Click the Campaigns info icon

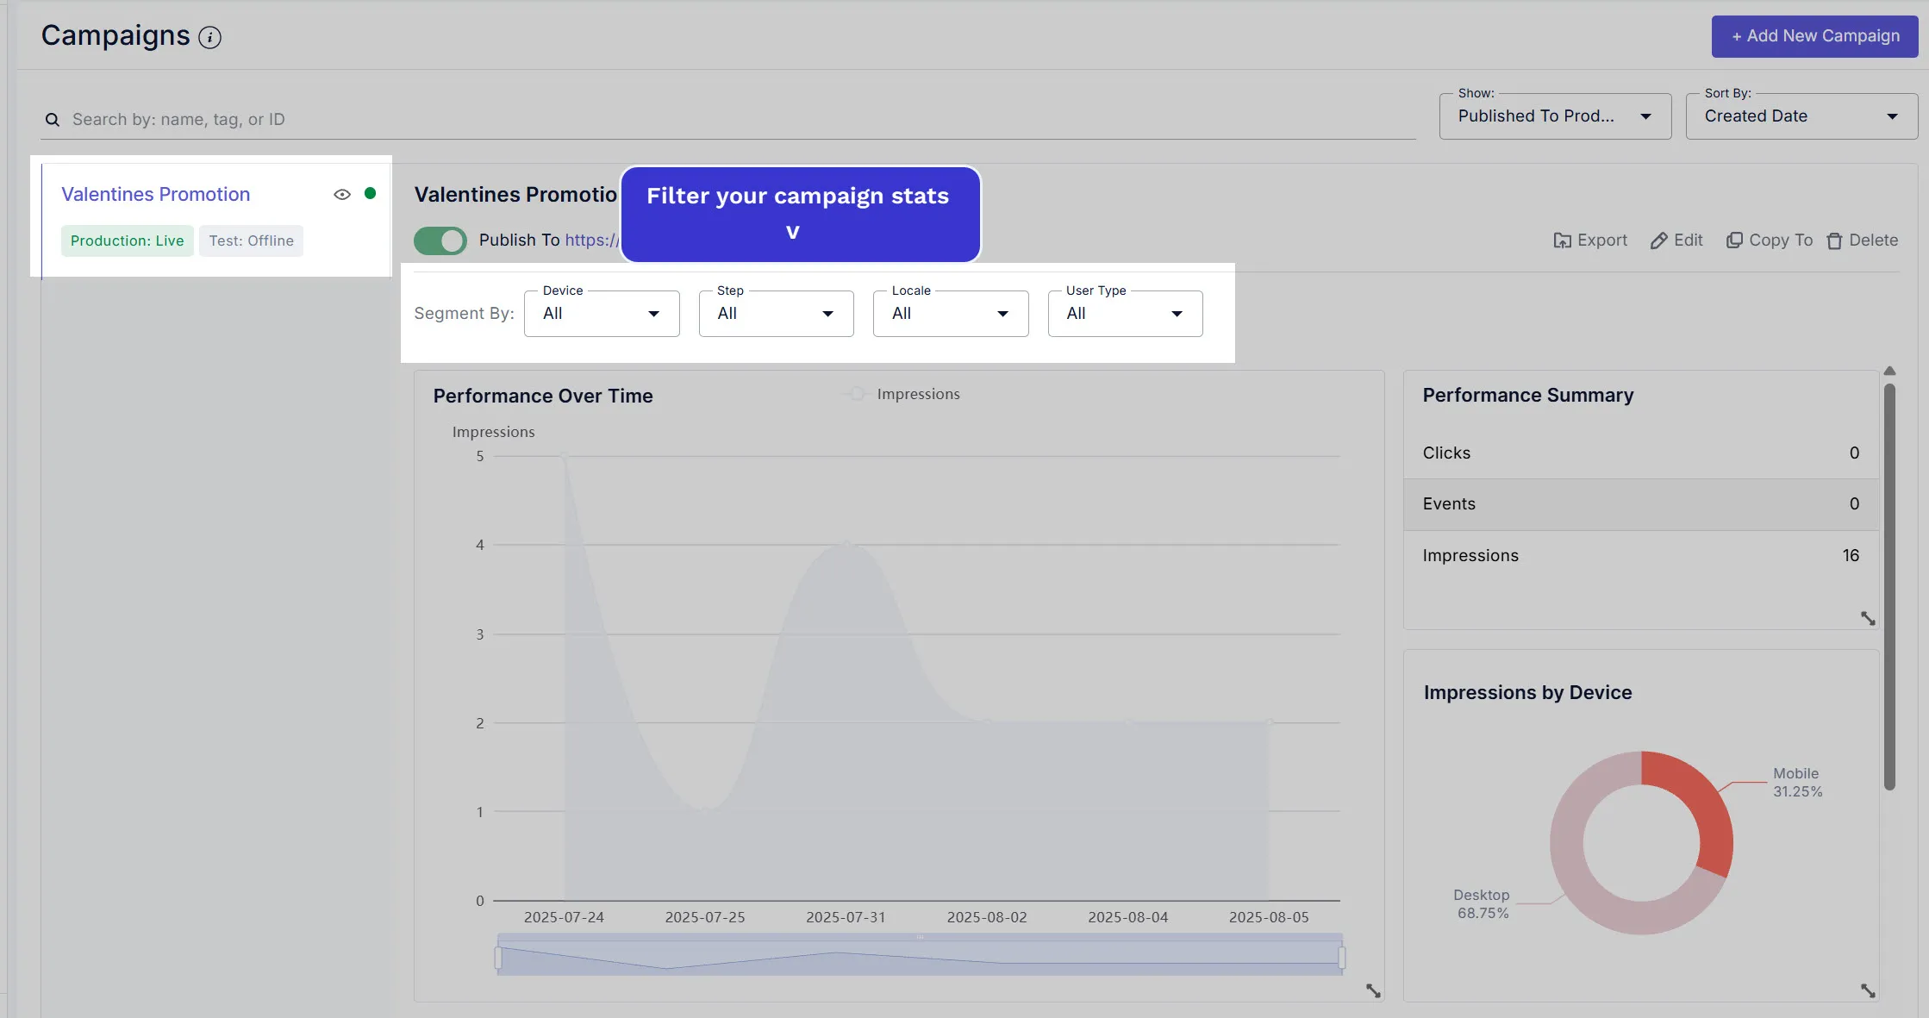pyautogui.click(x=209, y=37)
